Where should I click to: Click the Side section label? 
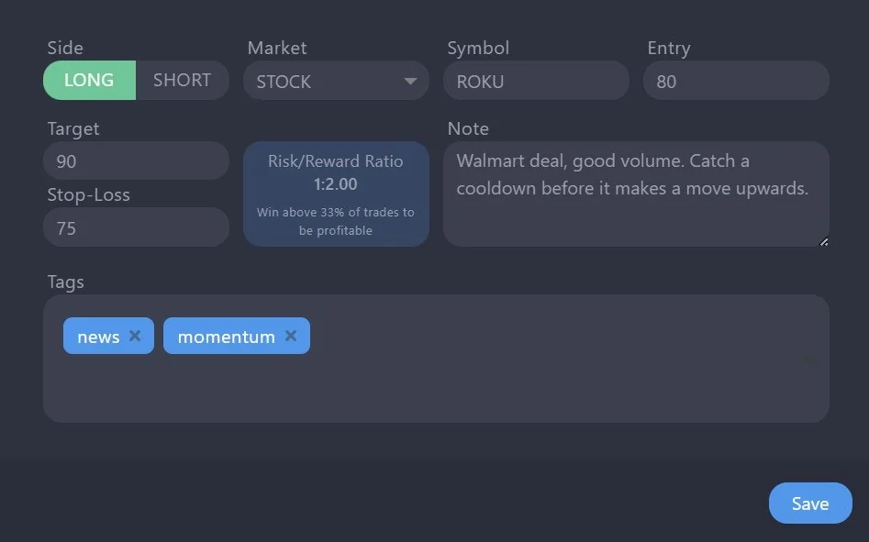tap(64, 48)
